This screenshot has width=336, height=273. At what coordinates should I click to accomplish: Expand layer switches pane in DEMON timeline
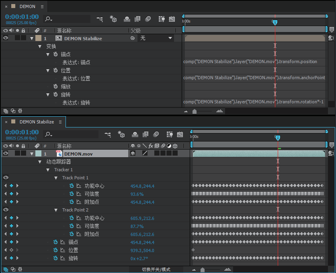(6, 111)
